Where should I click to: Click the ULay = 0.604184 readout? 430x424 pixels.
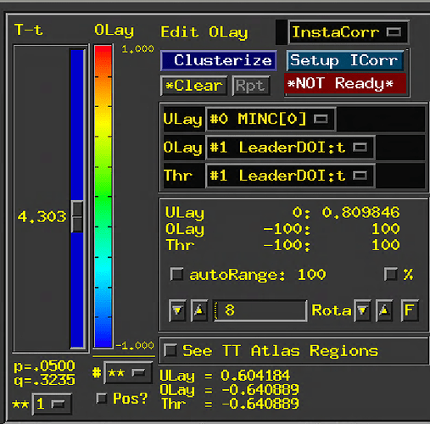(225, 376)
